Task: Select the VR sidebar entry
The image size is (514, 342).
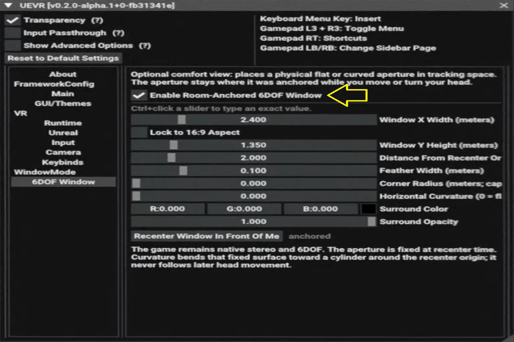Action: (20, 113)
